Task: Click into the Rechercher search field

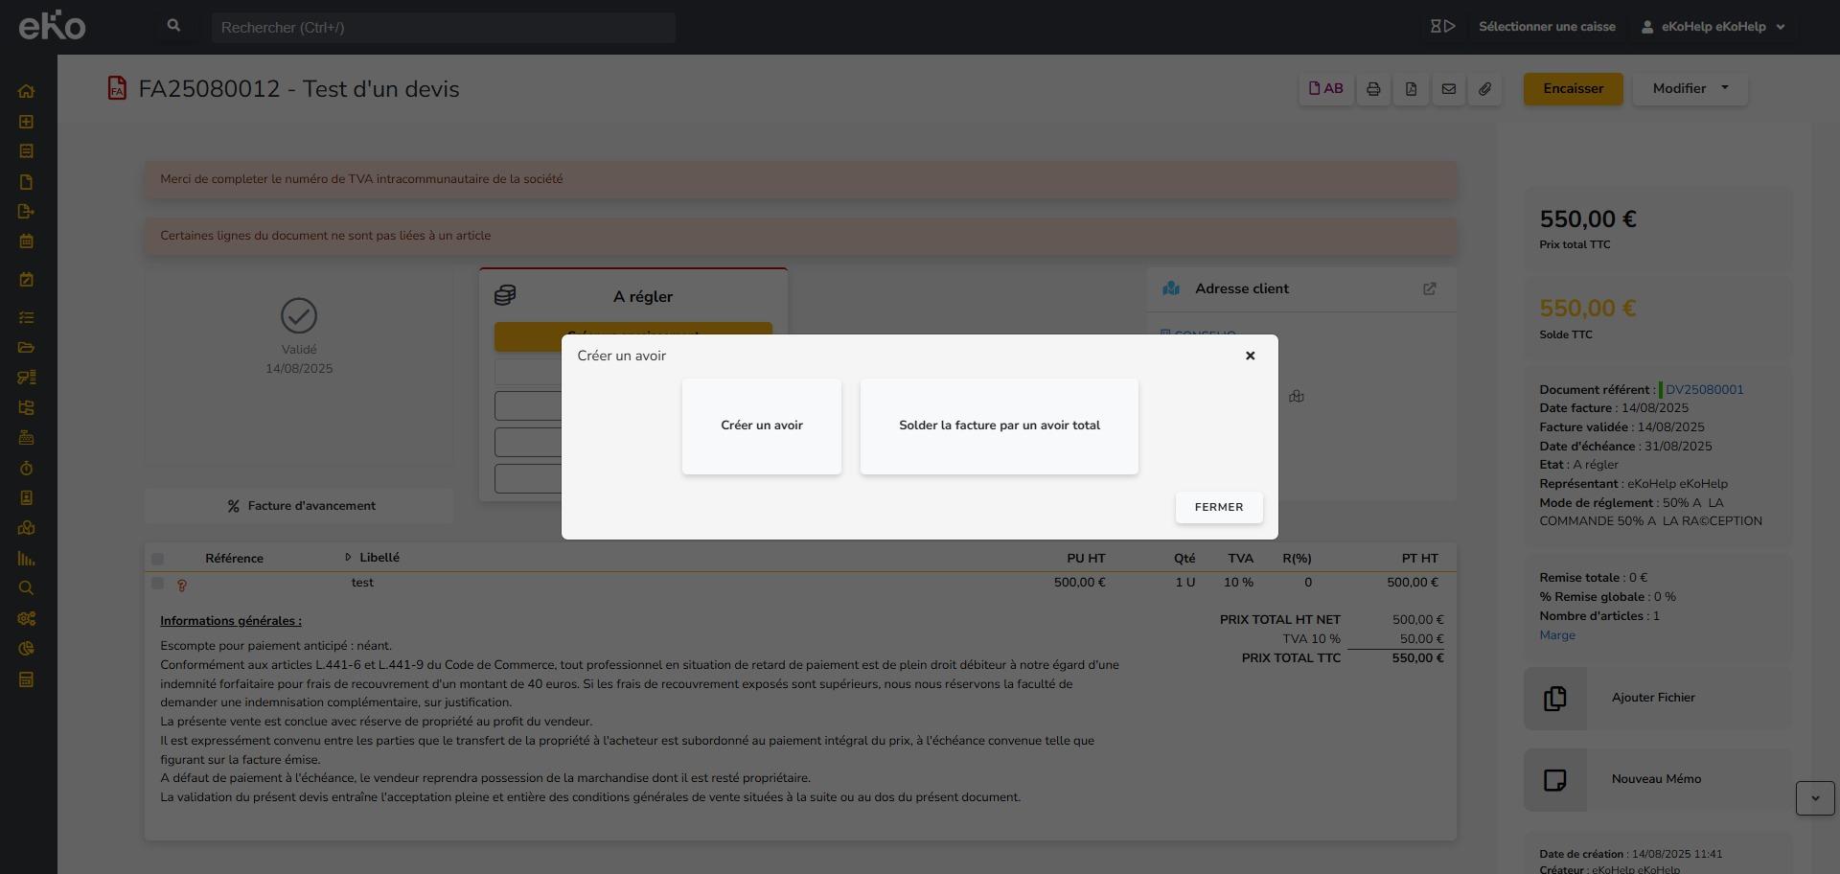Action: [x=443, y=28]
